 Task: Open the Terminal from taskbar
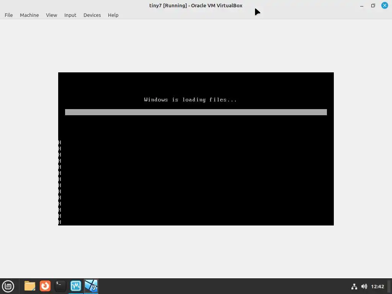coord(60,286)
